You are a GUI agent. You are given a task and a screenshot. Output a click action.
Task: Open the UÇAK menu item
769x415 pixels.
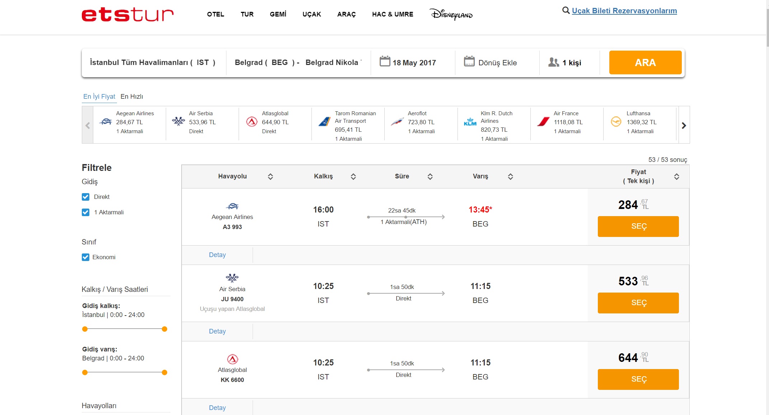click(x=311, y=14)
